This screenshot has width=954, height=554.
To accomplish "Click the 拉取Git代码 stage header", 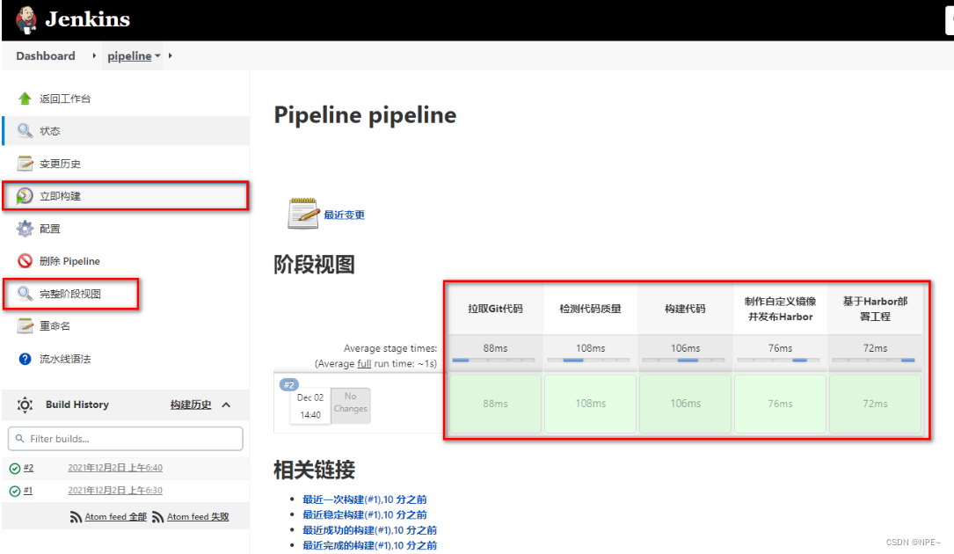I will [x=495, y=309].
